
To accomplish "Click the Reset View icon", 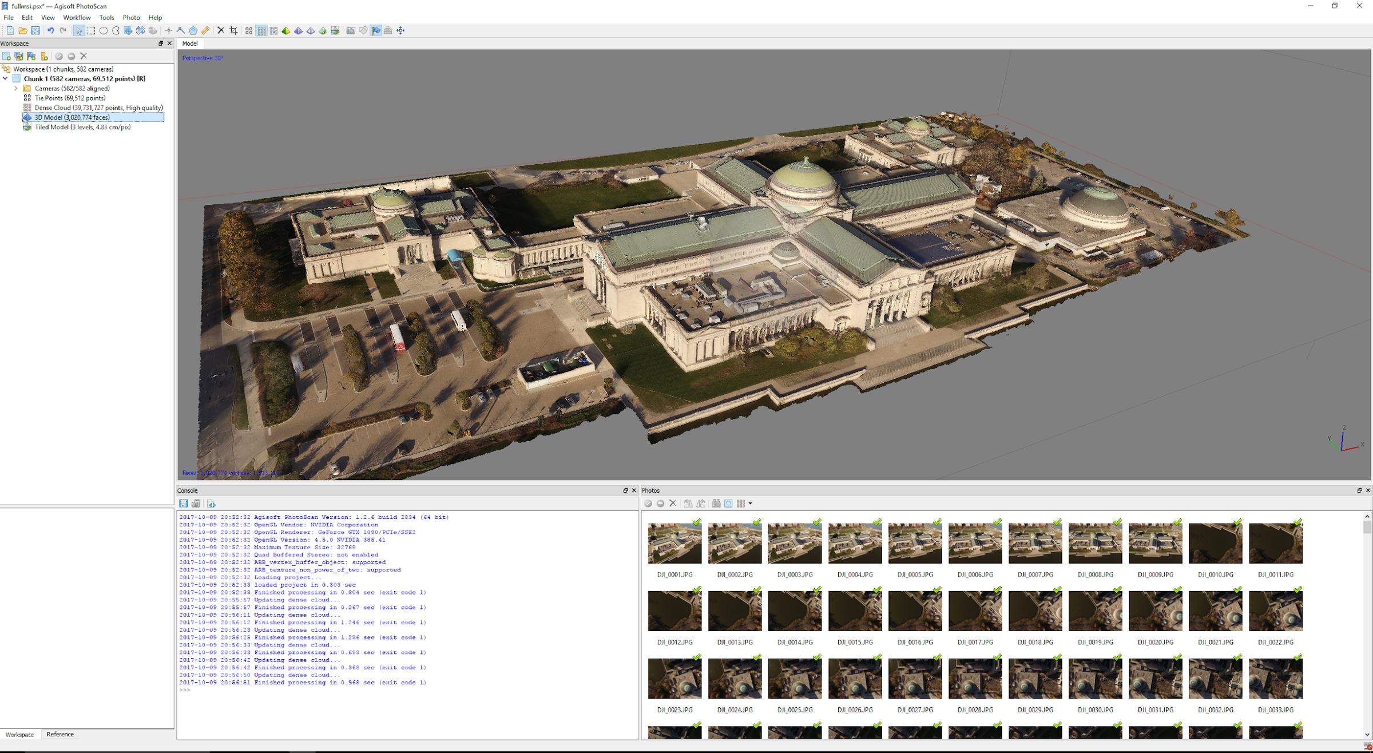I will tap(400, 31).
